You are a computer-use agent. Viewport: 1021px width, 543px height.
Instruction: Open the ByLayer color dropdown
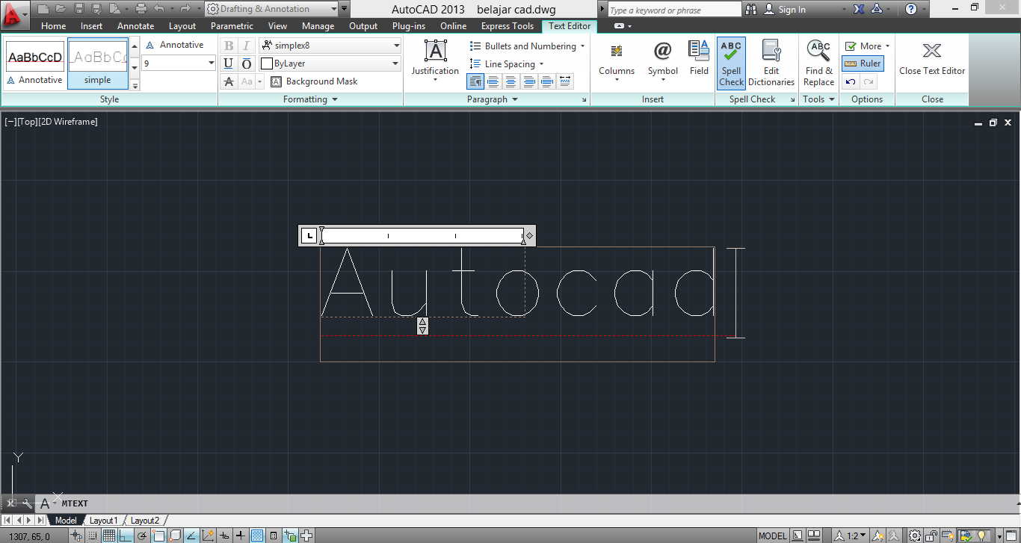tap(396, 63)
